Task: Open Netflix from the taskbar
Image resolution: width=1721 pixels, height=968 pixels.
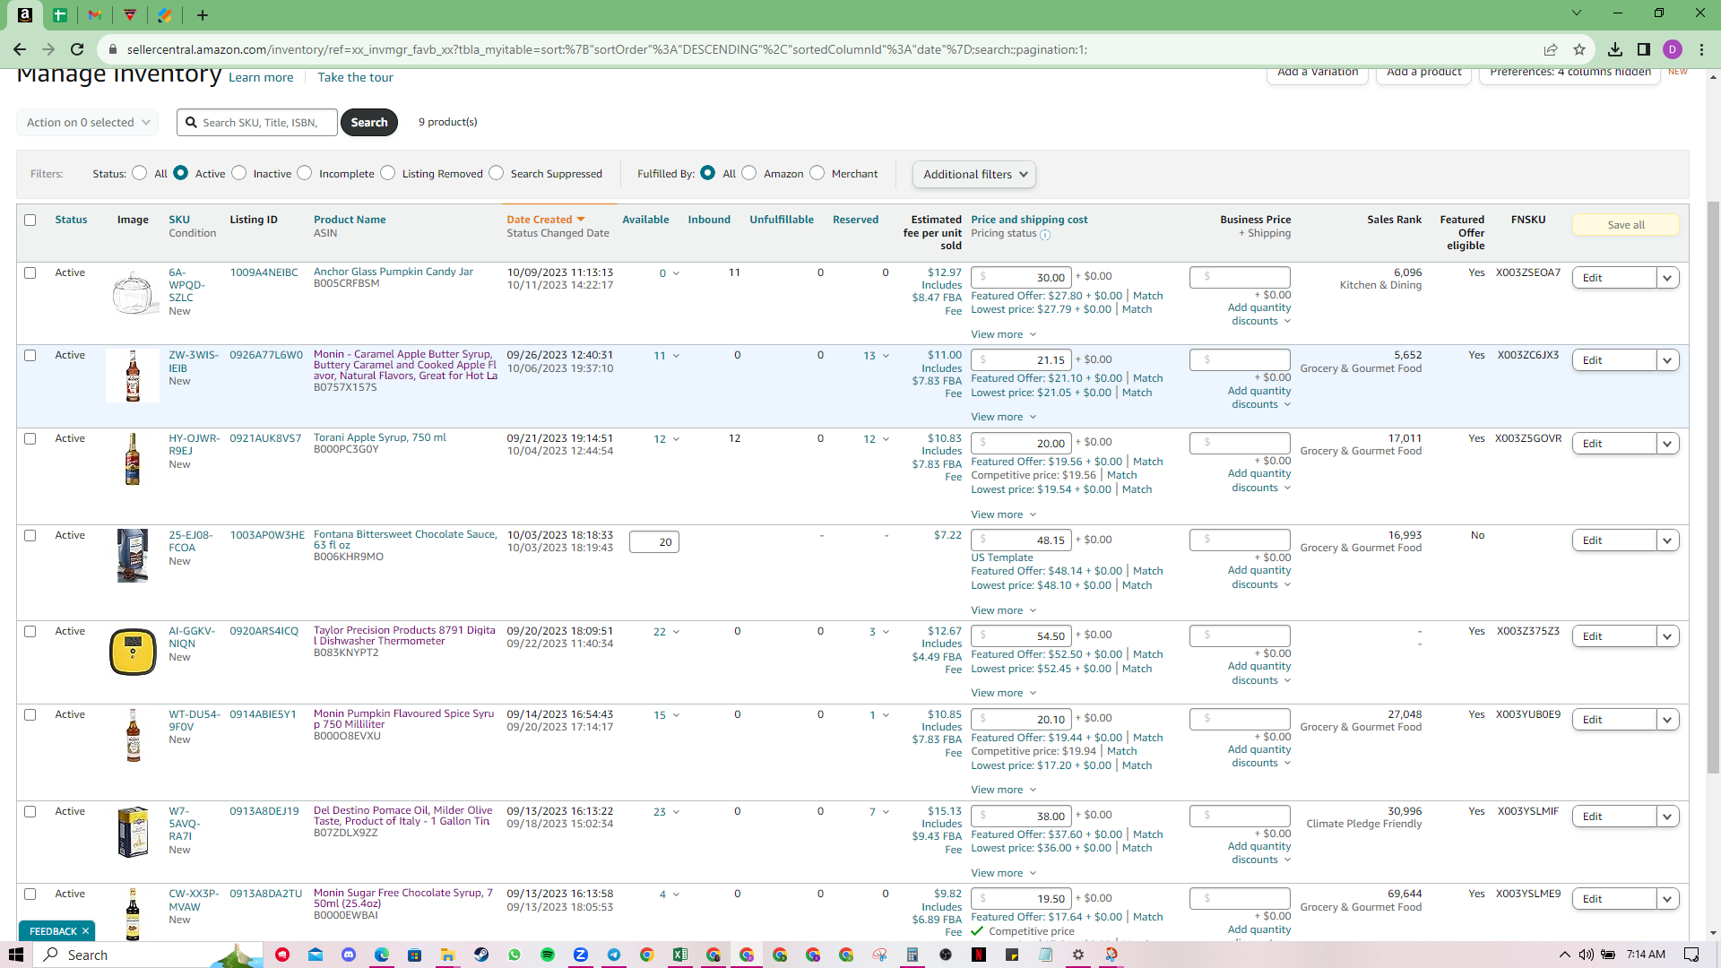Action: click(979, 955)
